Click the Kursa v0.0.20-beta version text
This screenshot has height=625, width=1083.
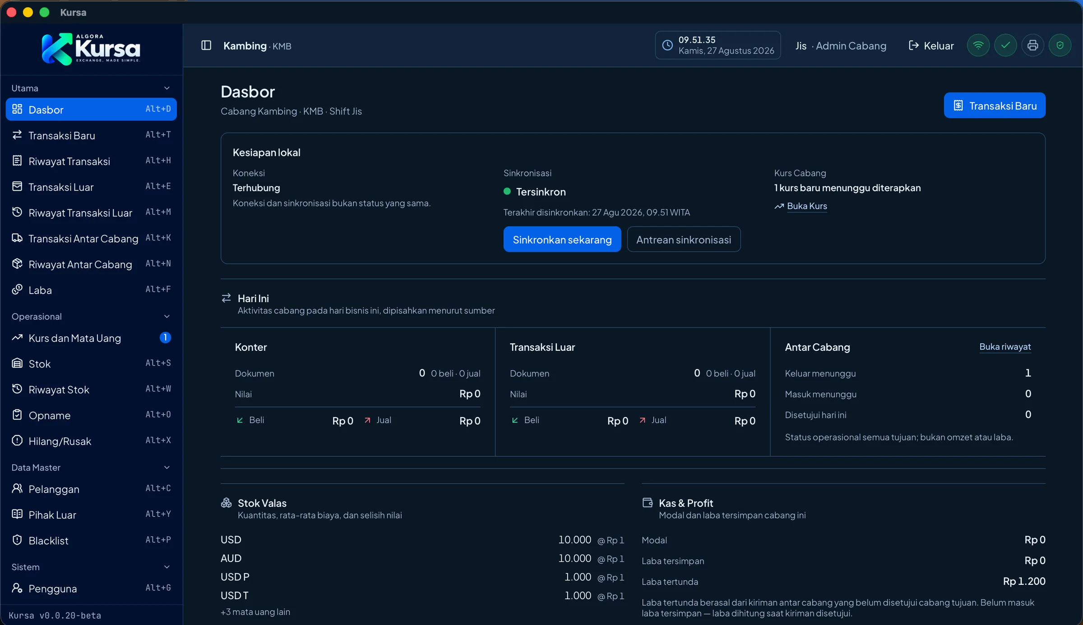[x=55, y=615]
